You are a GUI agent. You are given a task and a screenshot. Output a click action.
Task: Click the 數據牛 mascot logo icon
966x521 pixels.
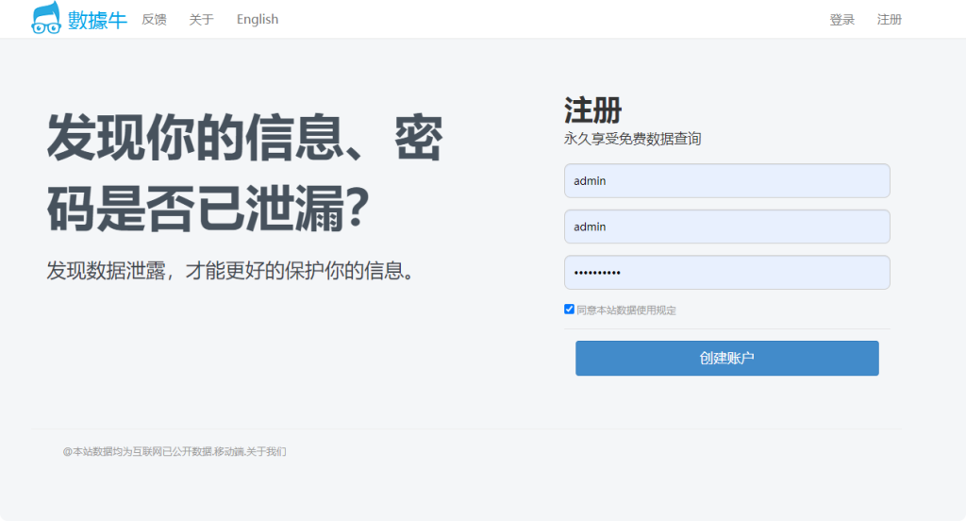pyautogui.click(x=46, y=18)
